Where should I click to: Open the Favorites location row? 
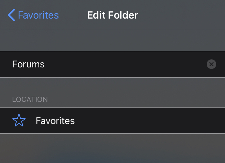tap(112, 120)
